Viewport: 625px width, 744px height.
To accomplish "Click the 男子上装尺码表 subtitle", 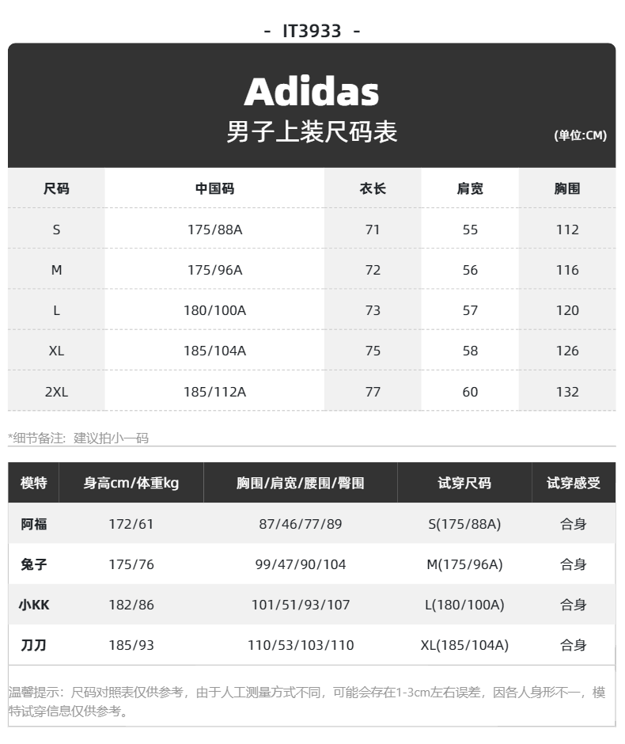I will 312,132.
